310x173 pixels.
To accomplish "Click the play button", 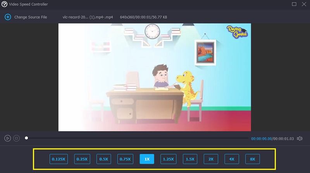I will pos(7,138).
